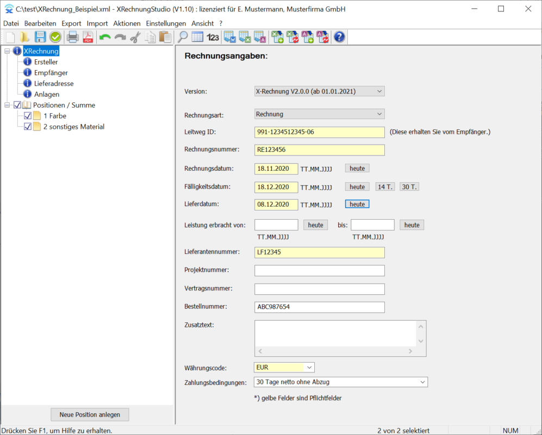Open the Import menu
Screen dimensions: 542x435
[97, 23]
